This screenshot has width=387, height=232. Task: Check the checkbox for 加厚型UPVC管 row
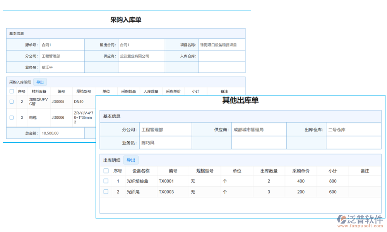pyautogui.click(x=11, y=101)
